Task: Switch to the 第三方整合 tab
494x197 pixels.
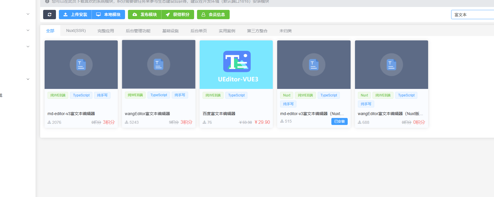Action: tap(257, 31)
